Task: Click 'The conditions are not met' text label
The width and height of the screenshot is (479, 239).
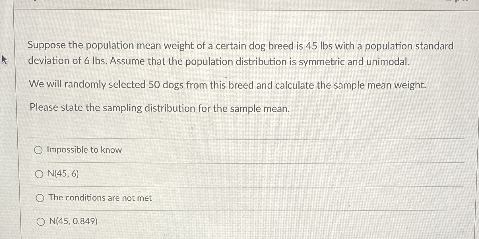Action: [100, 198]
